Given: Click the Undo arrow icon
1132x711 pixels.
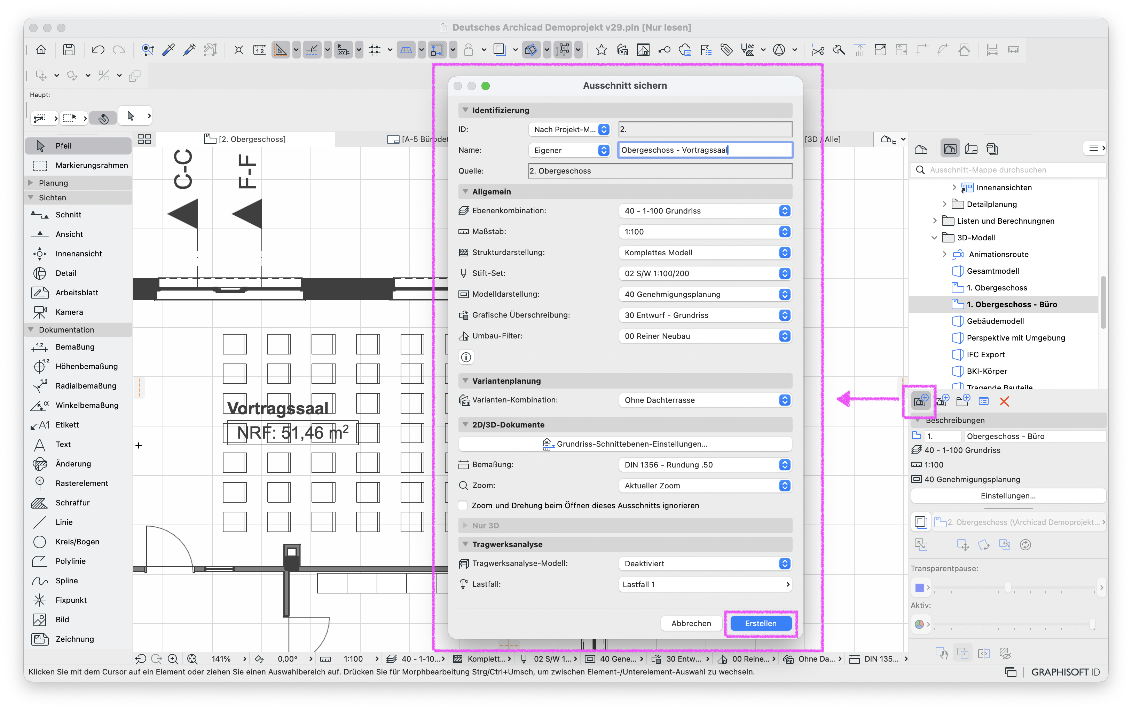Looking at the screenshot, I should pyautogui.click(x=98, y=49).
